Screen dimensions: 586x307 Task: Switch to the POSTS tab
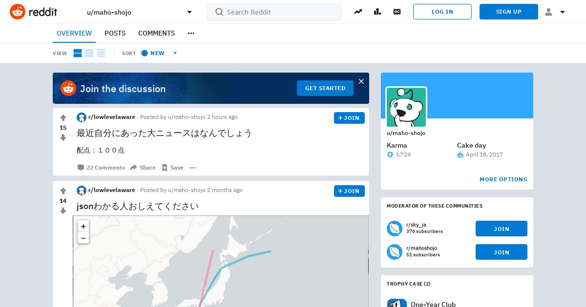tap(115, 33)
